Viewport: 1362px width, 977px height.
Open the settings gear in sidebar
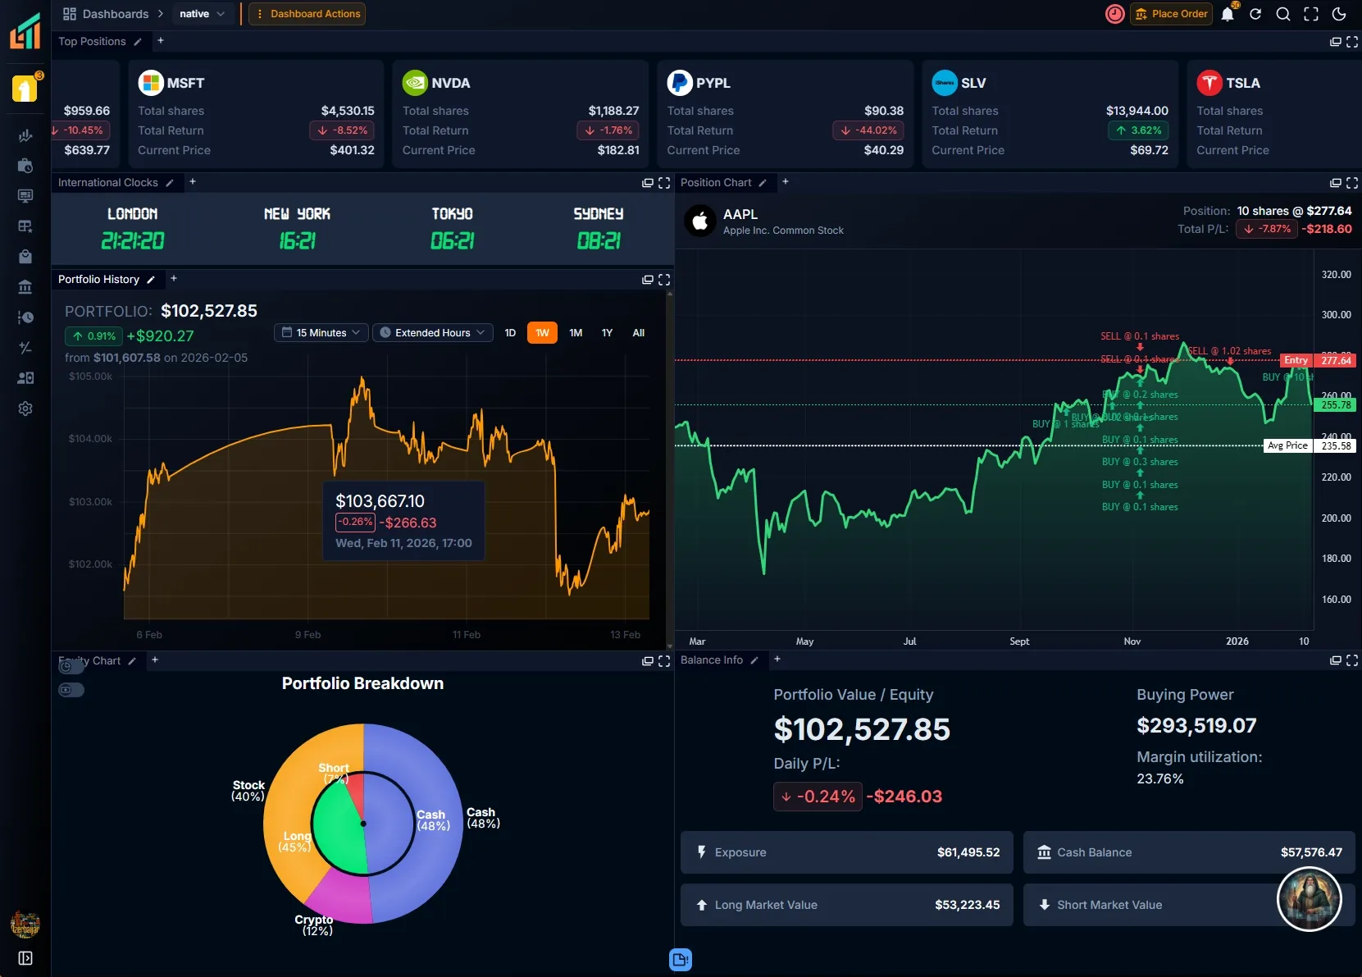(25, 409)
